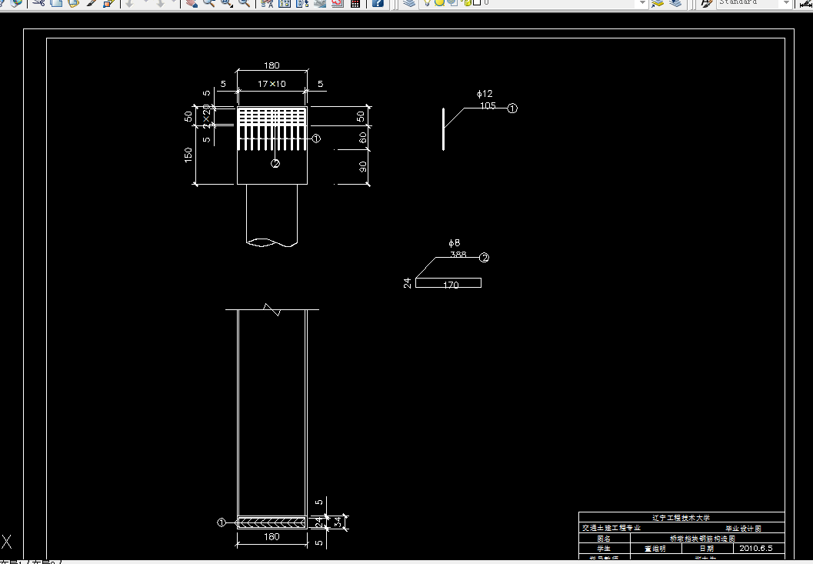813x564 pixels.
Task: Open the Markup Set Manager icon
Action: click(x=338, y=3)
